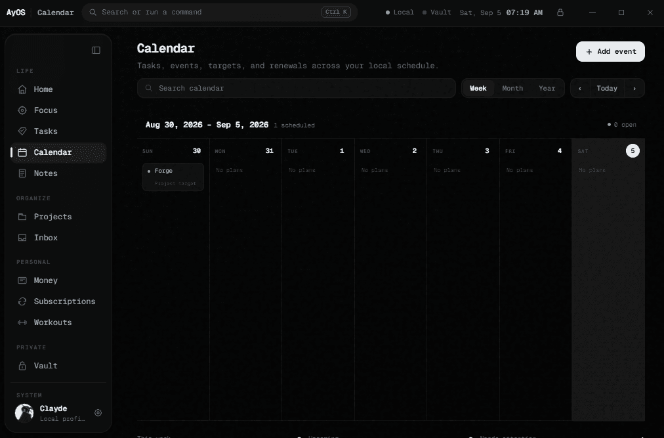Select Calendar in the sidebar
Image resolution: width=664 pixels, height=438 pixels.
58,152
